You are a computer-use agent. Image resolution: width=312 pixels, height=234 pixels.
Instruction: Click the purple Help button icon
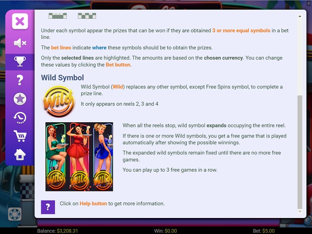[x=48, y=207]
